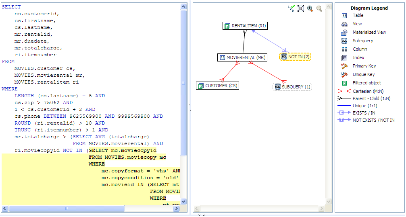Viewport: 406px width, 217px height.
Task: Select the RENTALITEM (RI) node
Action: point(245,26)
